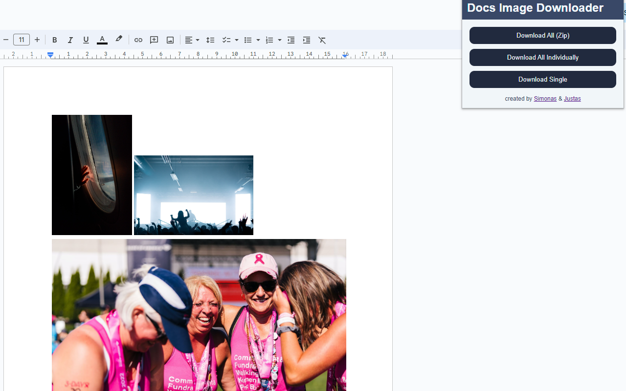Open the Simonas creator link
Viewport: 626px width, 391px height.
click(x=545, y=98)
